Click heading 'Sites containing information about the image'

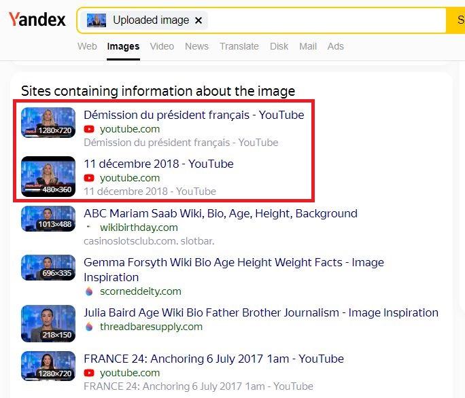tap(158, 91)
